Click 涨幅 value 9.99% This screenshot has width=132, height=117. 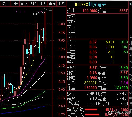[x=92, y=78]
